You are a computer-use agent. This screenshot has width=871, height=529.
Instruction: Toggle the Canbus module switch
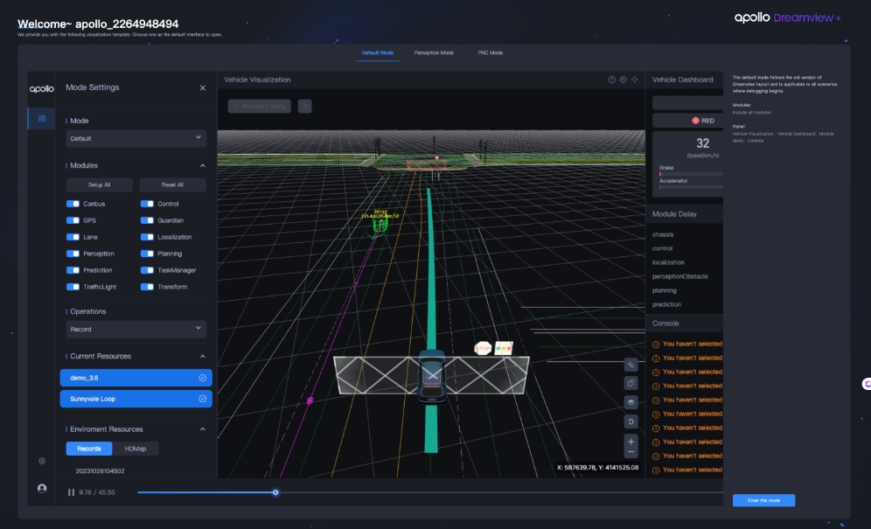click(x=73, y=204)
